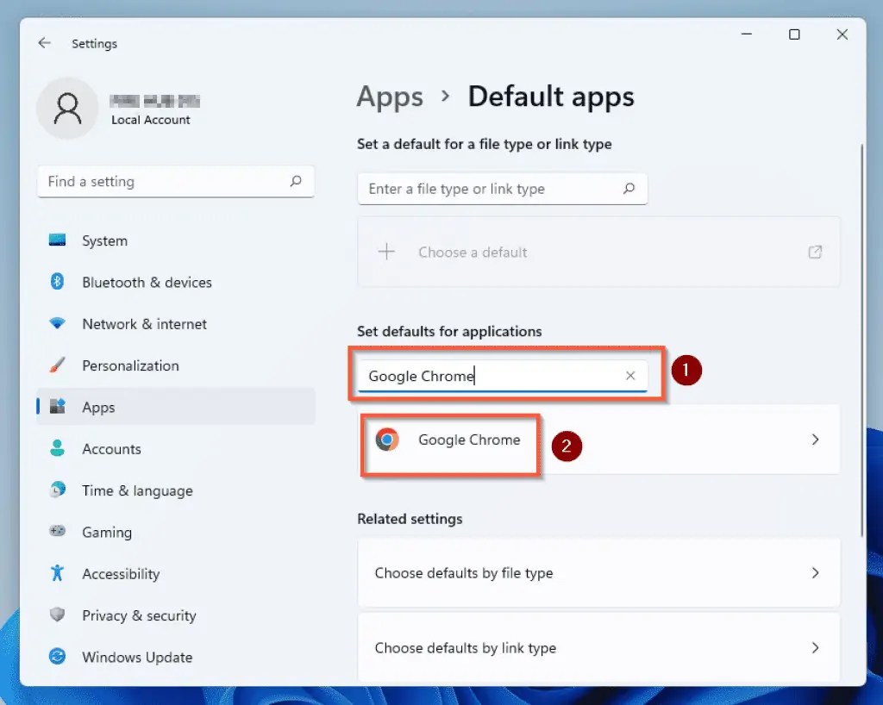Click Choose defaults by file type
The height and width of the screenshot is (705, 883).
pyautogui.click(x=598, y=573)
